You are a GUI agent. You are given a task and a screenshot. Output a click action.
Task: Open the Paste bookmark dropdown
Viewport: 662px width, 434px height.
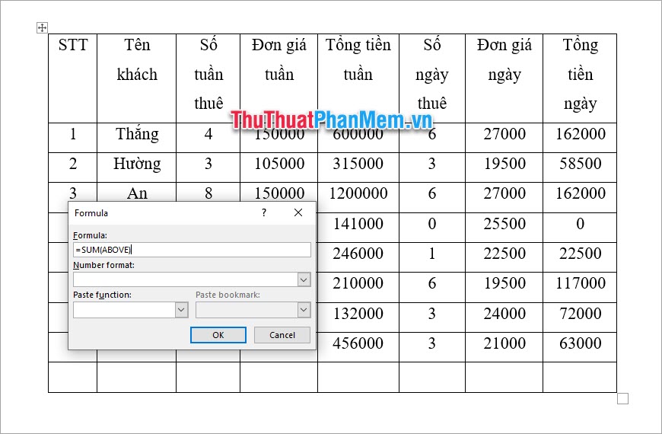point(304,310)
